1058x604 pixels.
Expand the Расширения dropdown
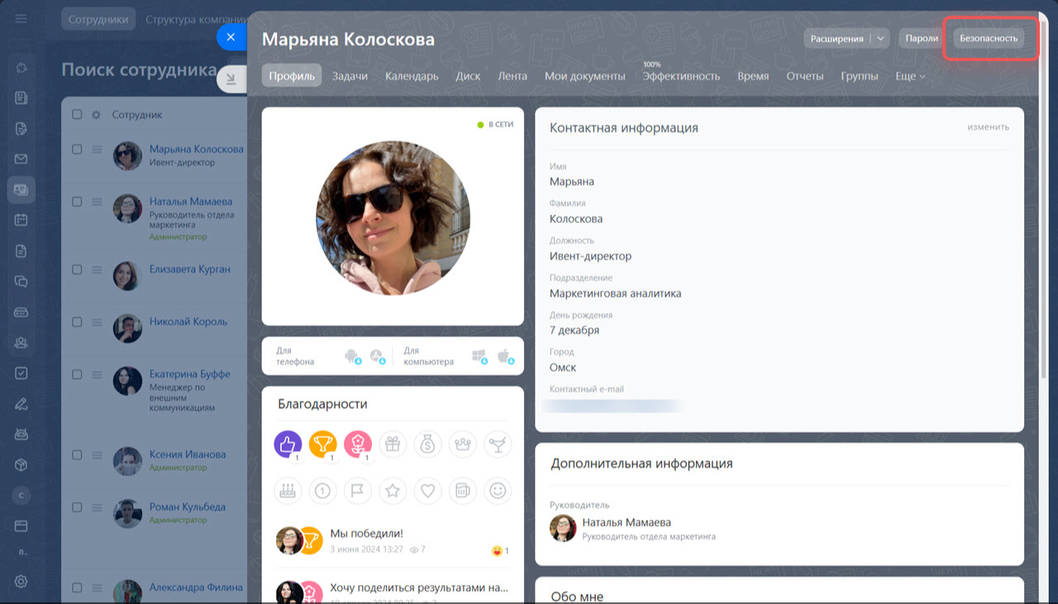click(x=881, y=38)
